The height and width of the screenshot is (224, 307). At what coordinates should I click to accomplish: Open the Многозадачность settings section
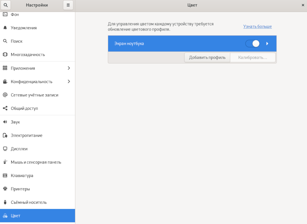point(28,55)
